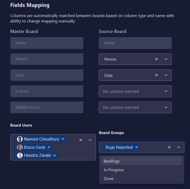This screenshot has height=189, width=190.
Task: Clear the Date source column selection
Action: tap(156, 75)
